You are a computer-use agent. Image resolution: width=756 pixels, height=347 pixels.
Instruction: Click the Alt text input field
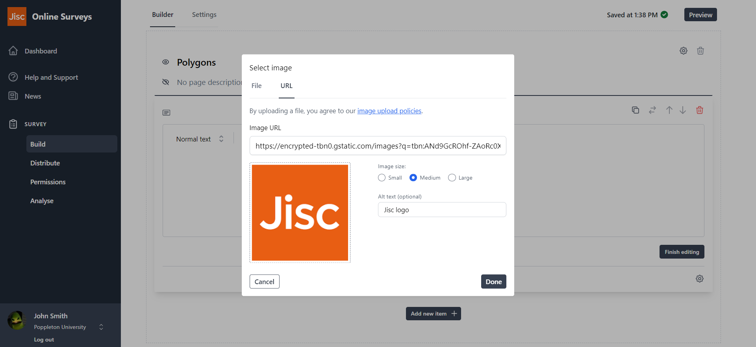point(442,209)
